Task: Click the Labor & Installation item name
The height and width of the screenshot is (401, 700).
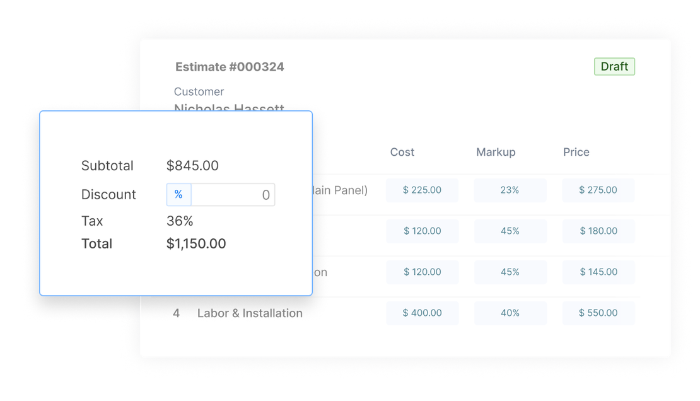Action: [x=250, y=313]
